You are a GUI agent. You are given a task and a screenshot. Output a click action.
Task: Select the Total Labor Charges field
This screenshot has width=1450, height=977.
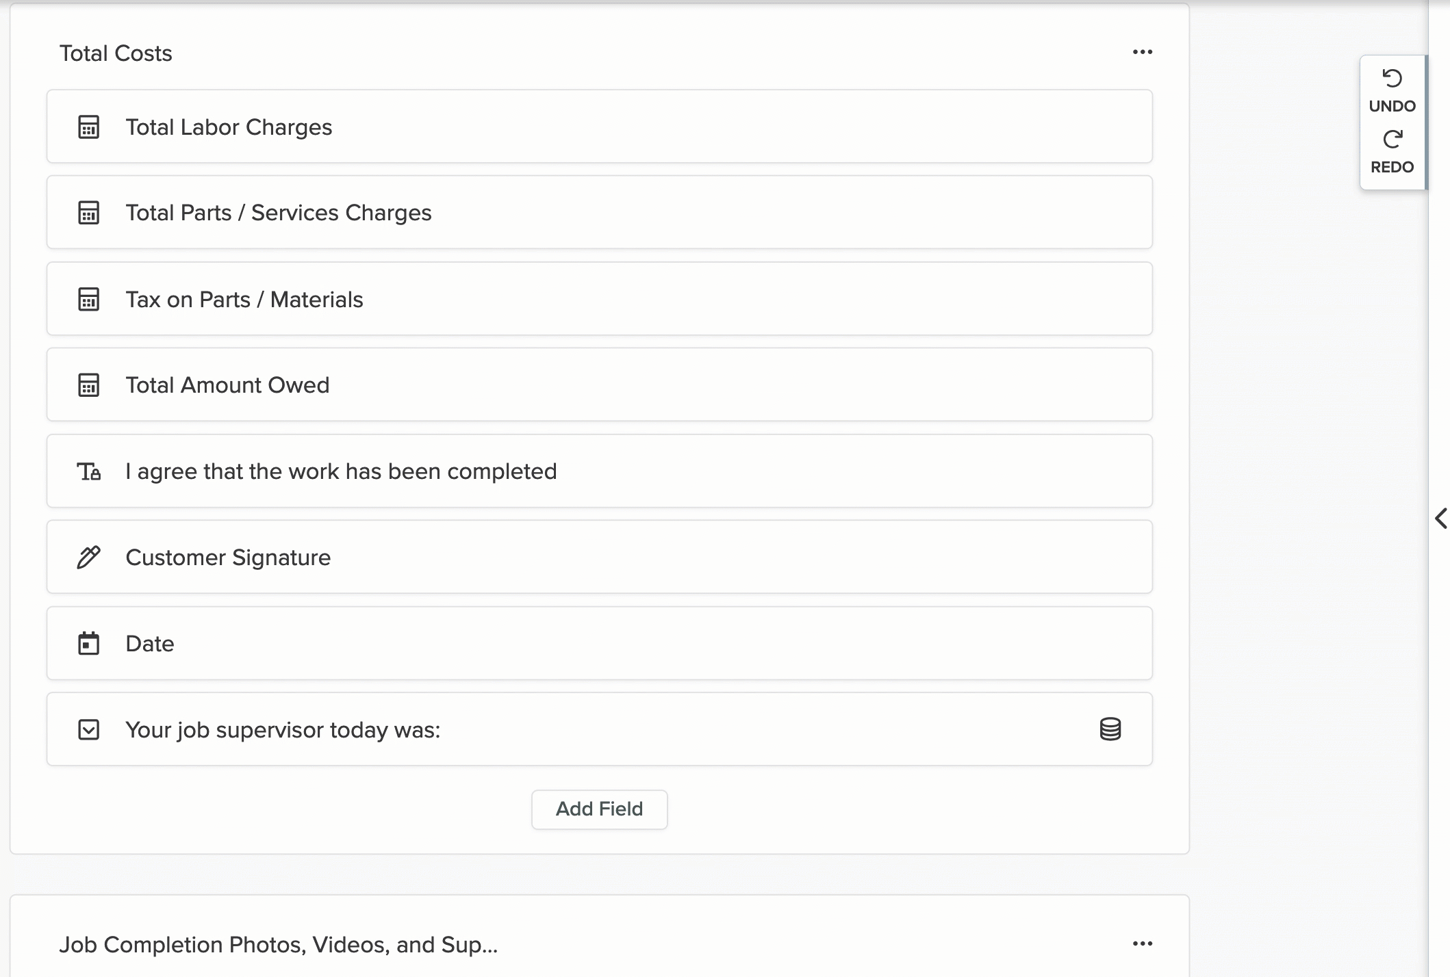click(x=600, y=127)
